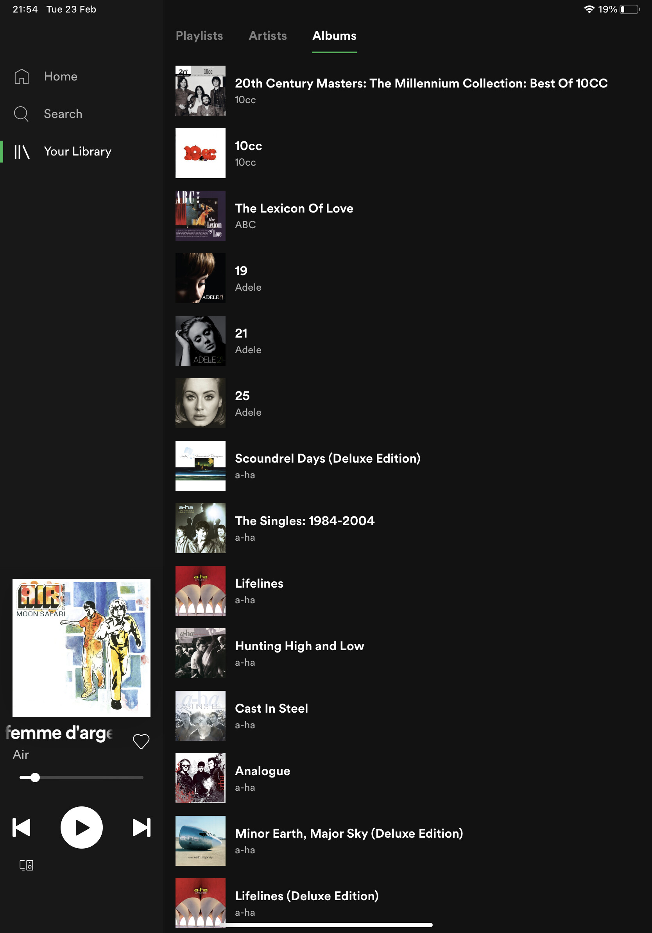Open the 20th Century Masters album cover
The height and width of the screenshot is (933, 652).
point(201,91)
